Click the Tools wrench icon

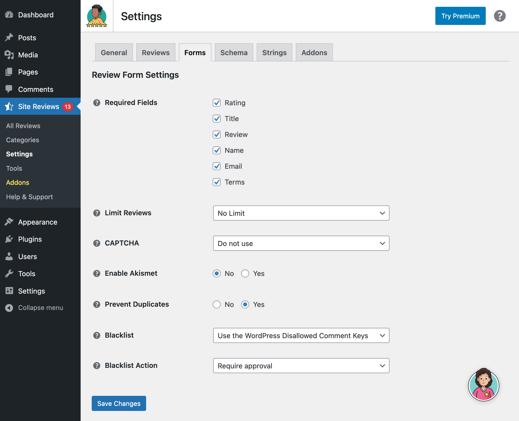tap(9, 273)
